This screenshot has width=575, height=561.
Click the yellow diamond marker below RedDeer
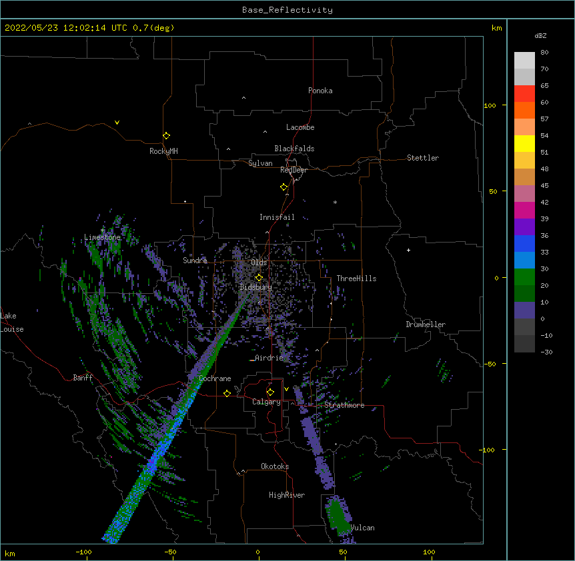click(284, 187)
